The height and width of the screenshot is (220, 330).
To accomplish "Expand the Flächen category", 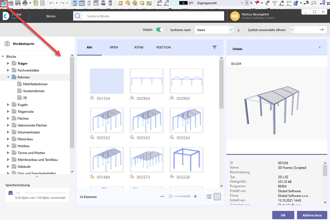I will pyautogui.click(x=8, y=118).
